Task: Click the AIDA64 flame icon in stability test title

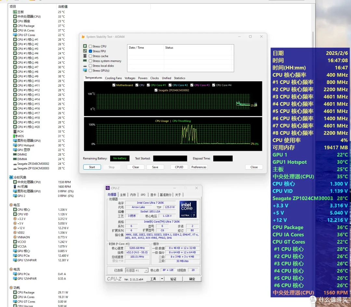Action: [83, 36]
